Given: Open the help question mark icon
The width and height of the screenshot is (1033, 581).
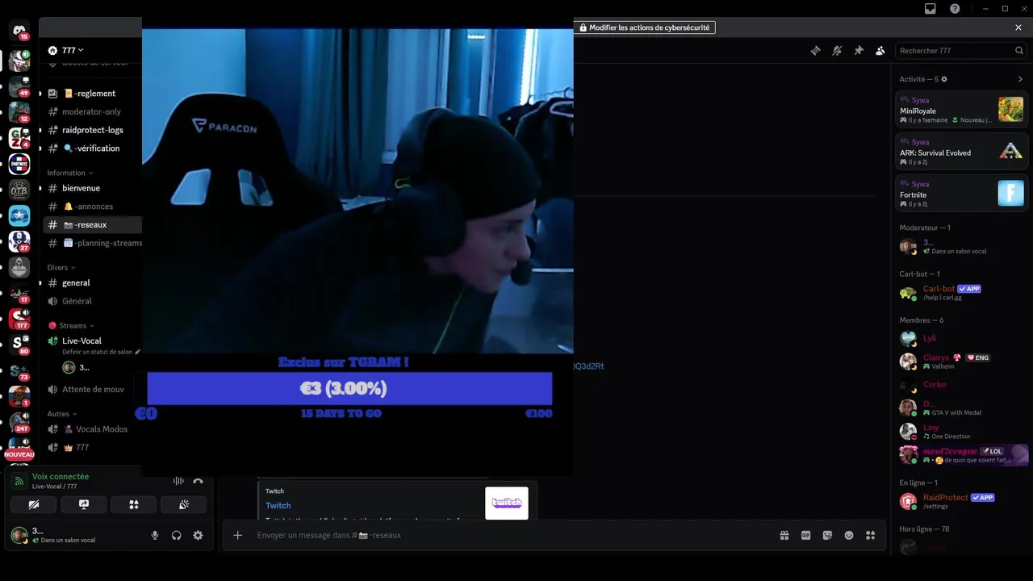Looking at the screenshot, I should pos(955,8).
